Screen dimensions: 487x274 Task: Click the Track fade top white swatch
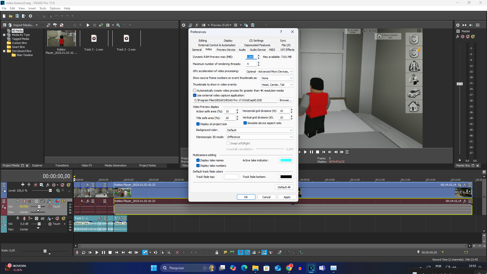tap(231, 177)
